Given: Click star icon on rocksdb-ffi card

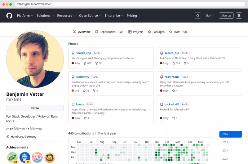Looking at the screenshot, I should [x=174, y=118].
